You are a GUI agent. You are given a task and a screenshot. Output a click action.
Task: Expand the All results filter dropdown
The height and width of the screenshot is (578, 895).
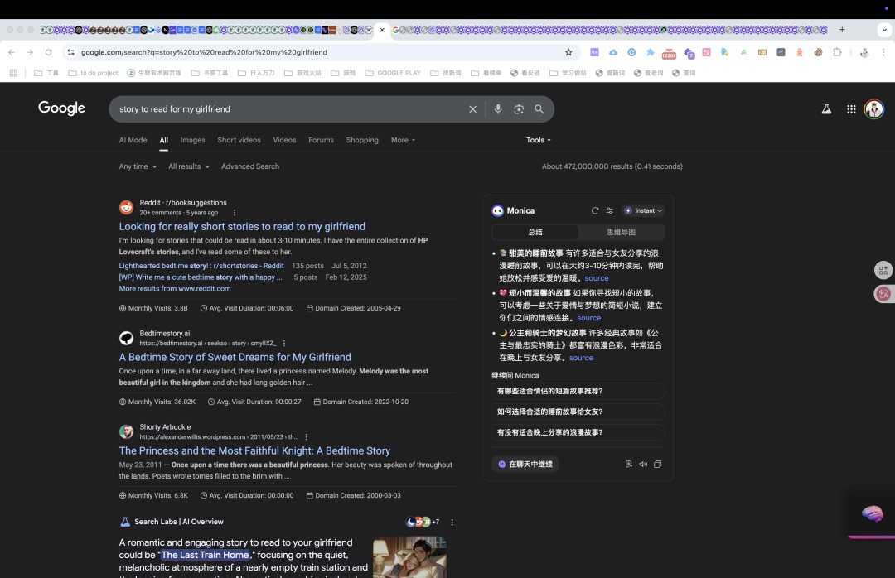[189, 166]
